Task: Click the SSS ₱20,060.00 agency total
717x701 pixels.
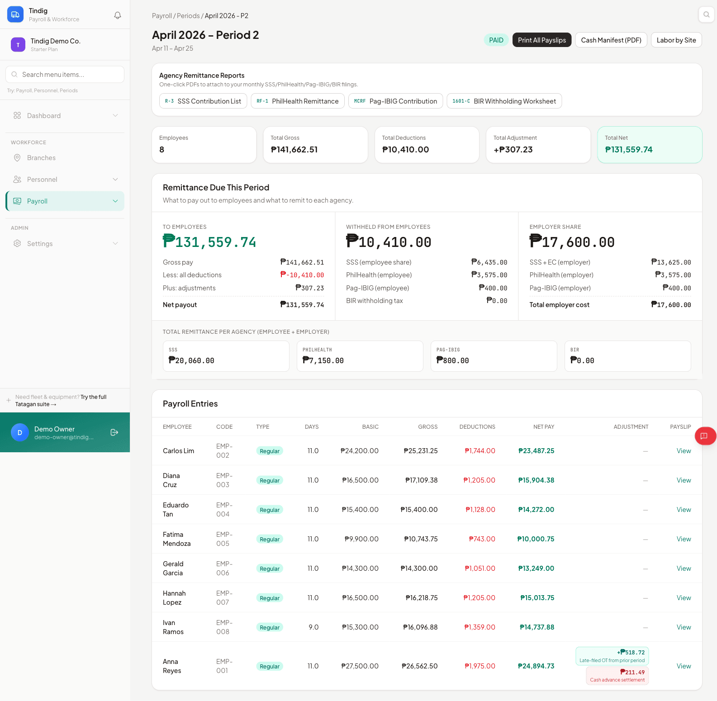Action: coord(226,356)
